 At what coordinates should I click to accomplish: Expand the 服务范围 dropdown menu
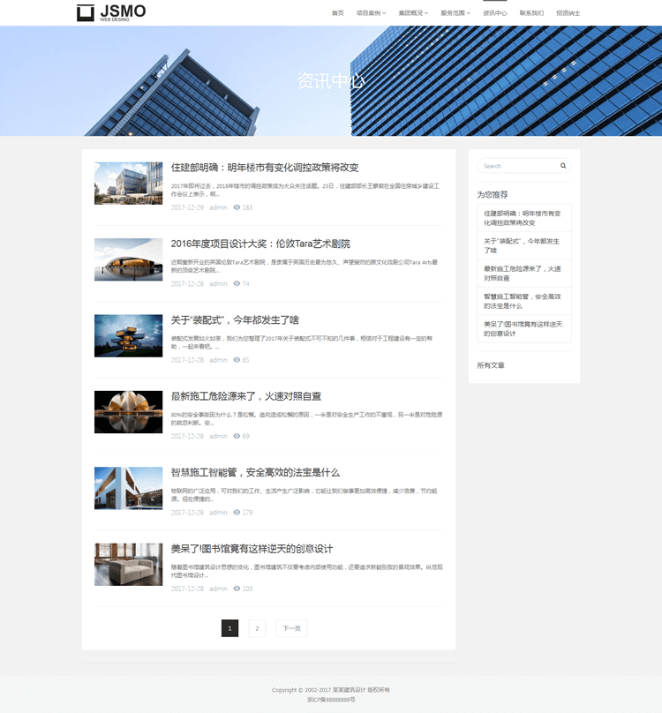[x=455, y=13]
